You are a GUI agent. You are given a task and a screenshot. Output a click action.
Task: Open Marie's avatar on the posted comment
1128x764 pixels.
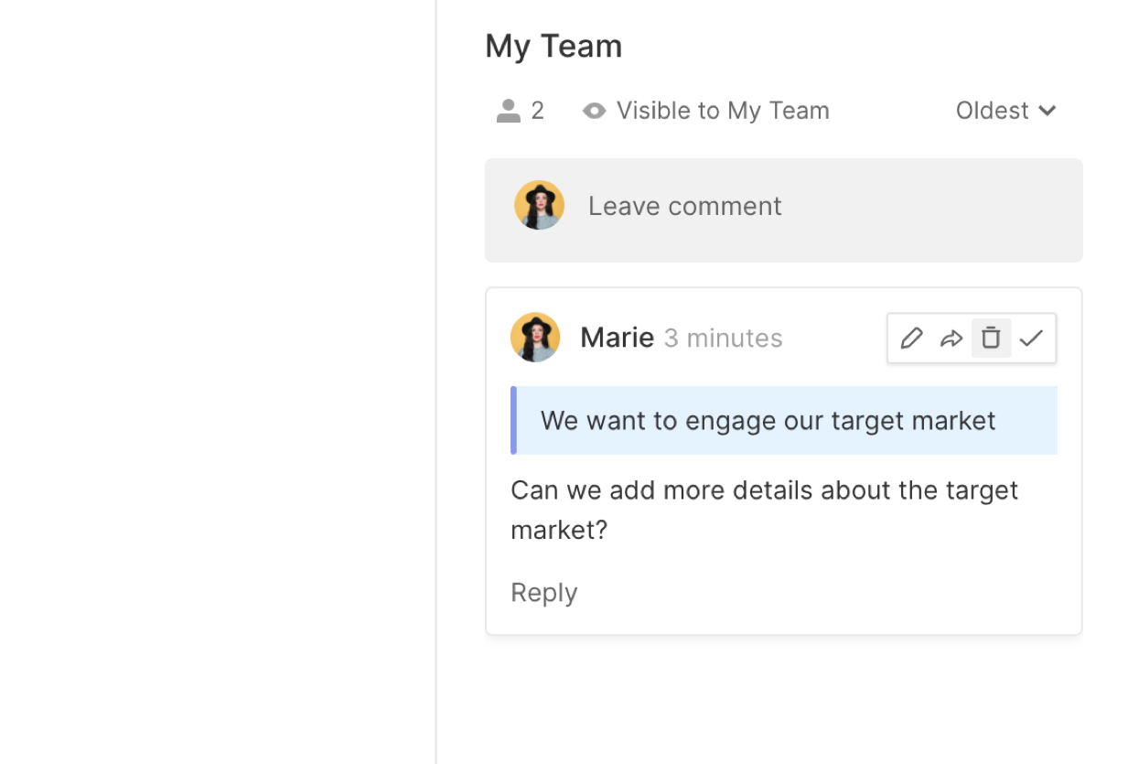click(535, 338)
